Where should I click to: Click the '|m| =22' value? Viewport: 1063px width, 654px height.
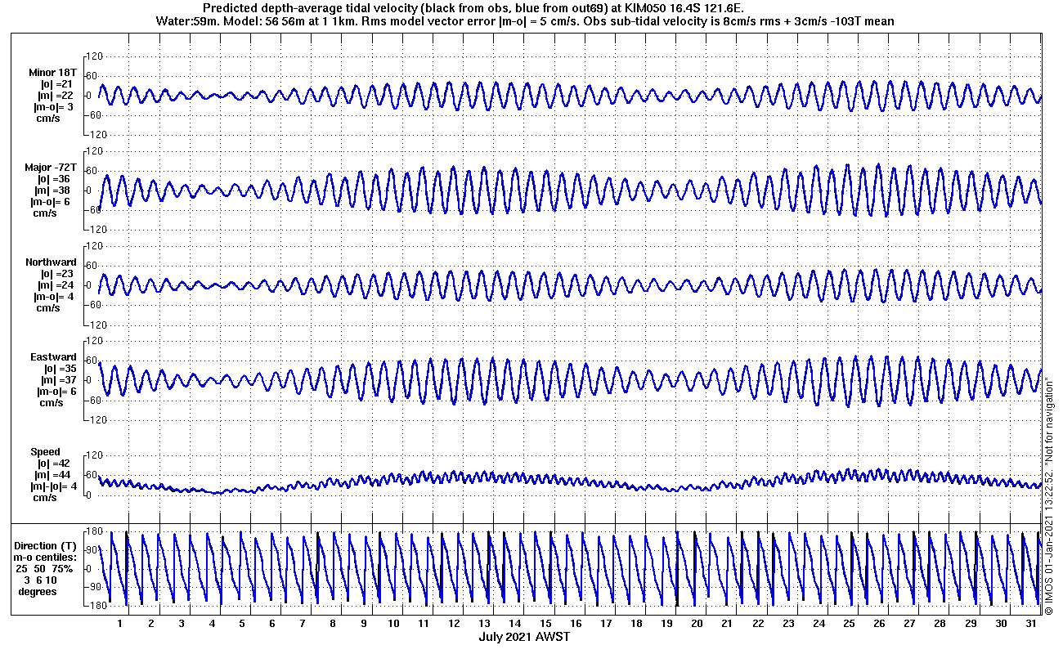pos(57,96)
